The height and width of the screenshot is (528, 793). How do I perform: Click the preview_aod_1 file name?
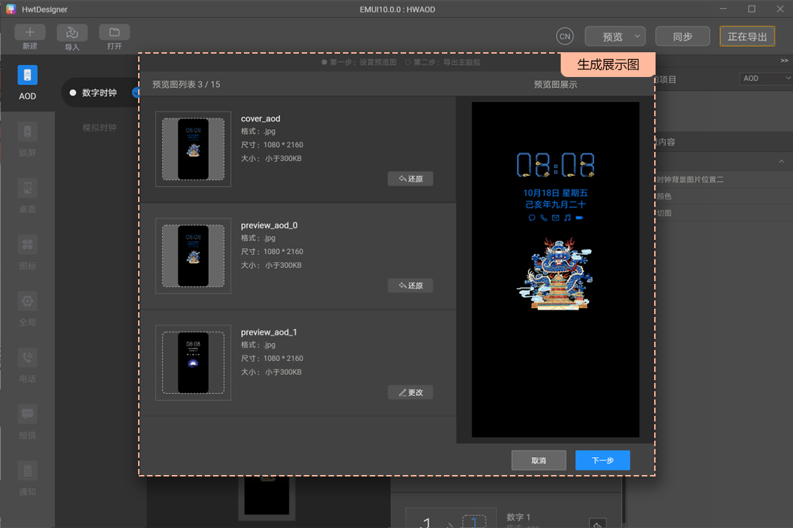click(x=269, y=332)
